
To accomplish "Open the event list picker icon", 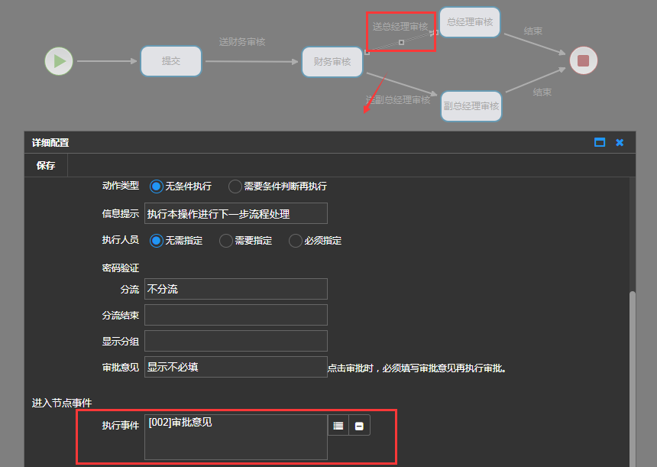I will coord(338,426).
